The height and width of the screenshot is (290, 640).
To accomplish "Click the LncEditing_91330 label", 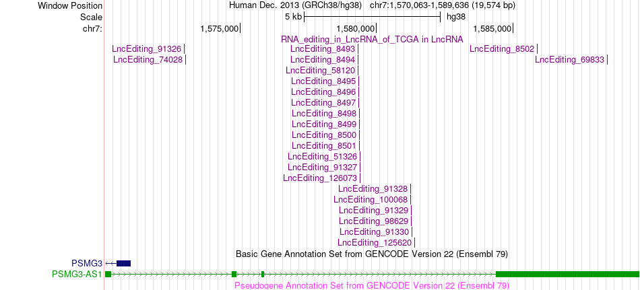I will coord(375,231).
